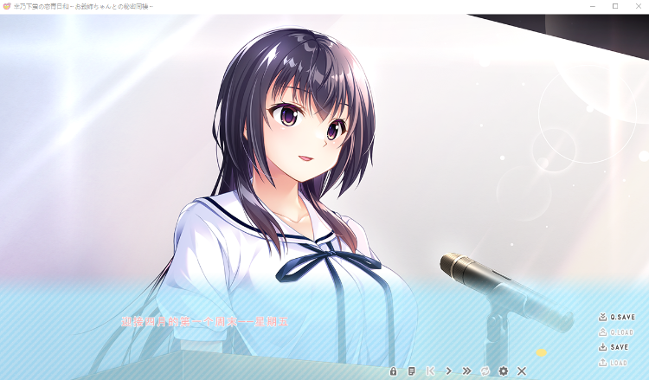This screenshot has width=649, height=380.
Task: Open the LOAD menu
Action: point(613,363)
